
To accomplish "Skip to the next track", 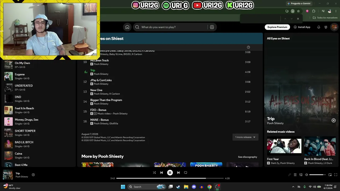I will point(178,173).
